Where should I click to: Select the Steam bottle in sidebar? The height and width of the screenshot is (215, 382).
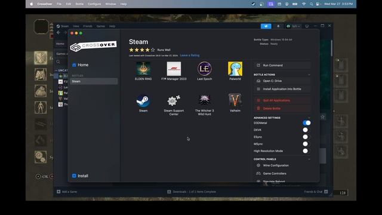click(x=94, y=81)
